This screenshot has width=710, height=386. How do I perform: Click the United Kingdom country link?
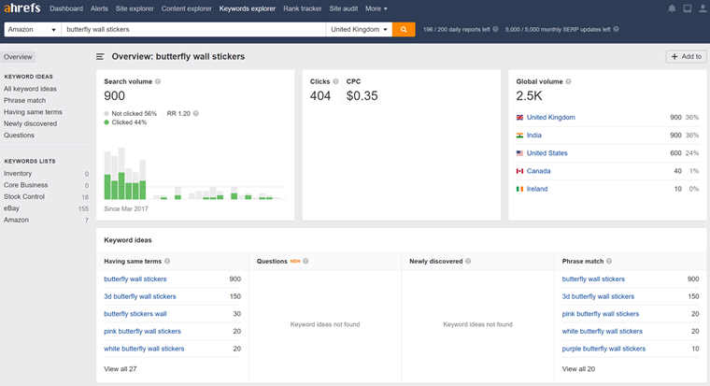[550, 118]
